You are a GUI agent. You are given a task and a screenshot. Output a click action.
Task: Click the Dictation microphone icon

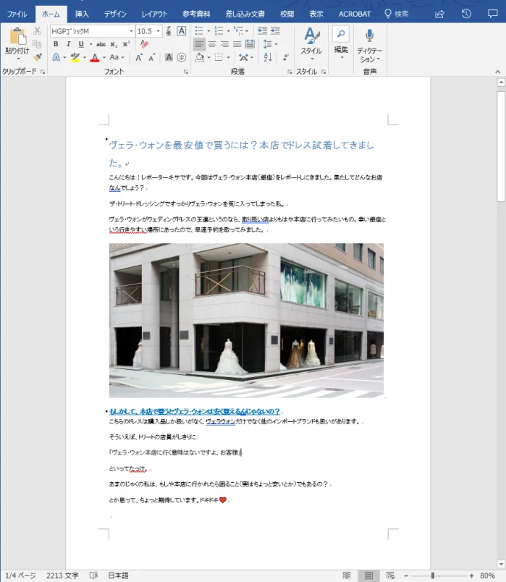[369, 36]
